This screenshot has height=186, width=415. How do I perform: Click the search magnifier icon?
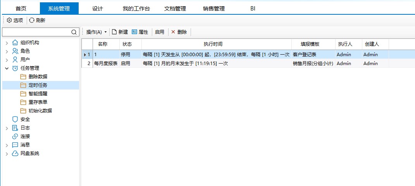tap(74, 32)
